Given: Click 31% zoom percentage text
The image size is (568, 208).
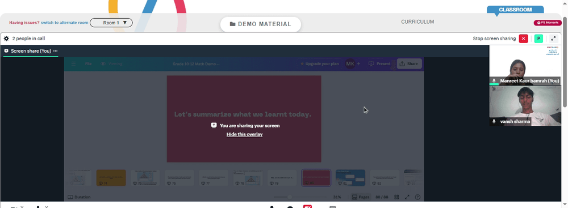Looking at the screenshot, I should pos(337,197).
